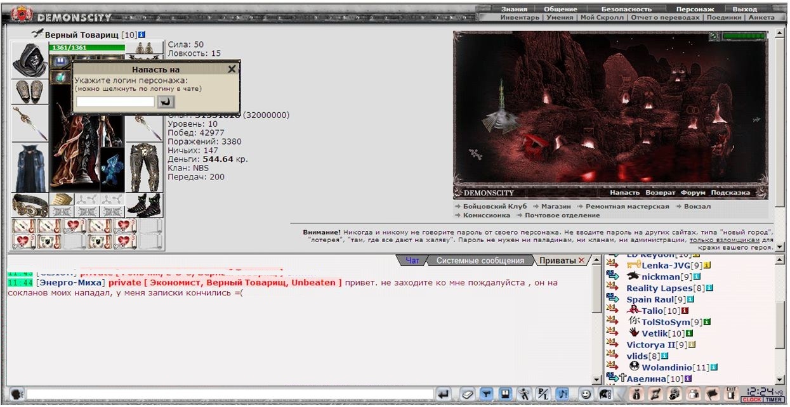790x407 pixels.
Task: Close the Напасть на dialog
Action: (232, 69)
